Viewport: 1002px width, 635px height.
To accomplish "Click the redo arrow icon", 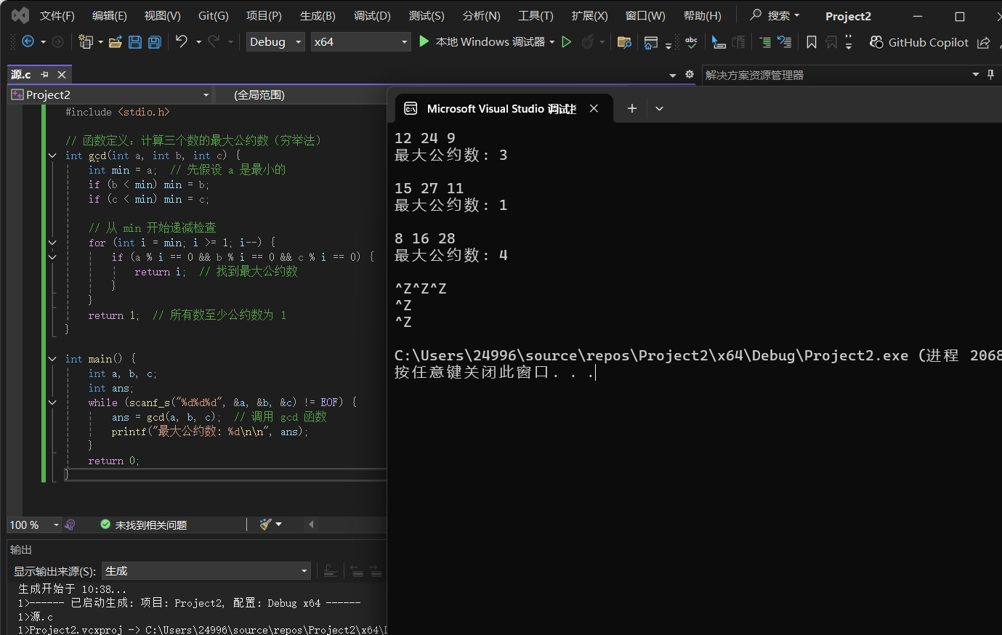I will pyautogui.click(x=214, y=41).
